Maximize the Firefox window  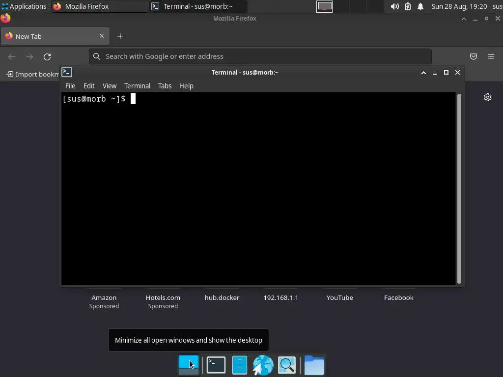coord(486,19)
